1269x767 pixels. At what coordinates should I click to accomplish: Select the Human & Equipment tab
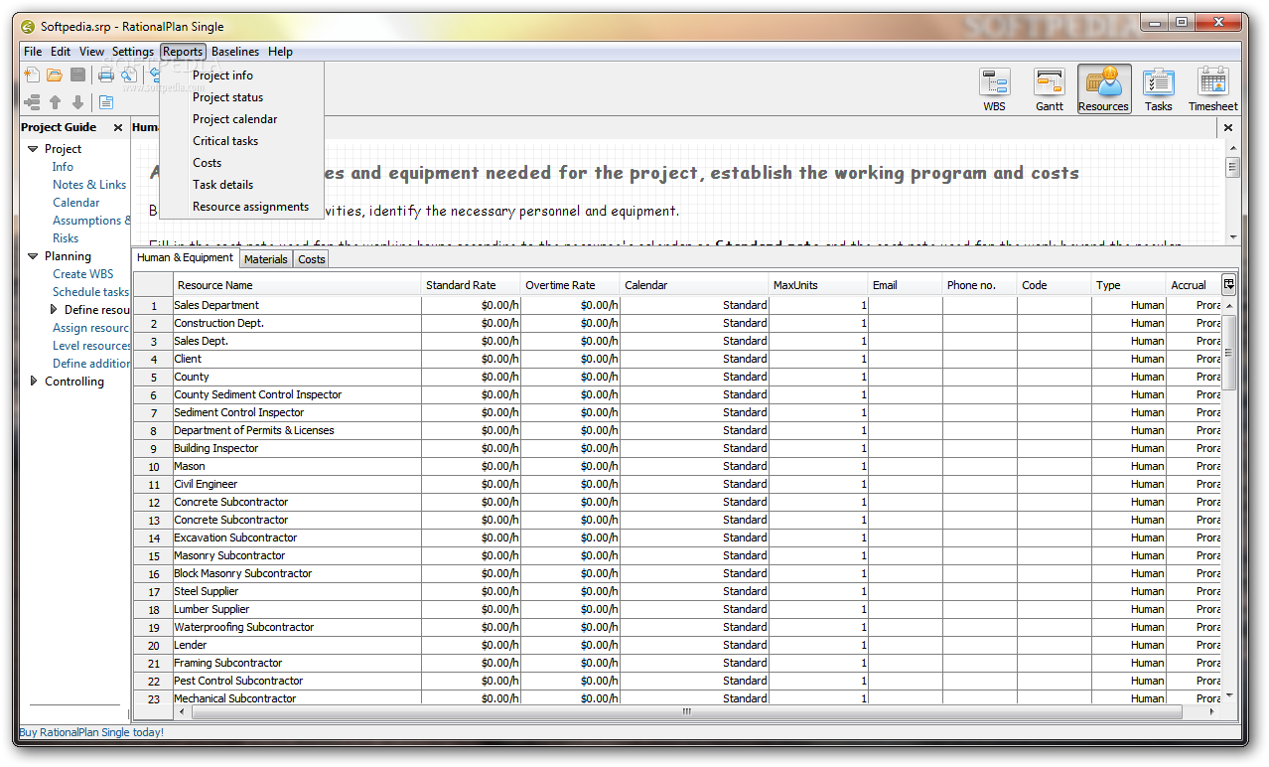click(x=186, y=257)
